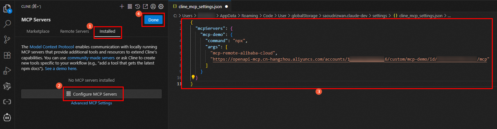
Task: Start a new Cline task with plus icon
Action: tap(122, 6)
